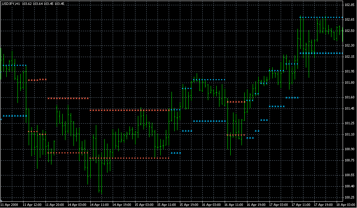Image resolution: width=357 pixels, height=208 pixels.
Task: Click the 100.25 price axis label
Action: point(349,197)
